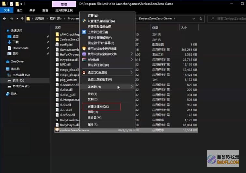Open the 文件 ribbon tab
The width and height of the screenshot is (246, 173).
(7, 10)
